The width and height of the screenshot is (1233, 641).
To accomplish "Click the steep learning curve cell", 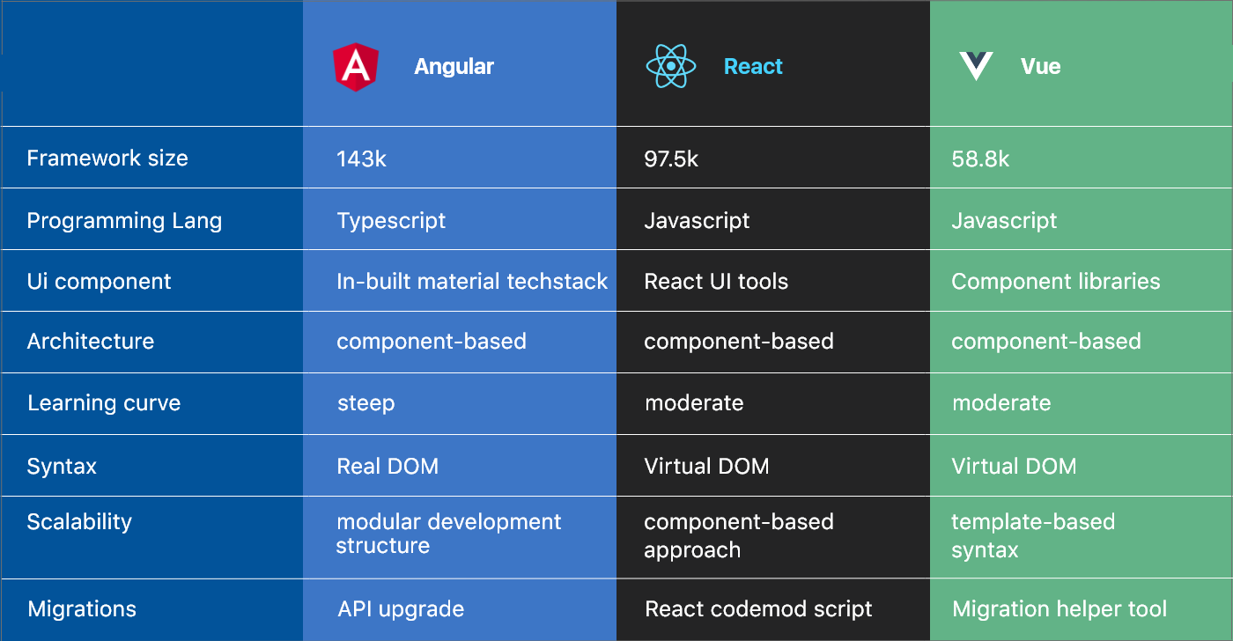I will coord(365,403).
